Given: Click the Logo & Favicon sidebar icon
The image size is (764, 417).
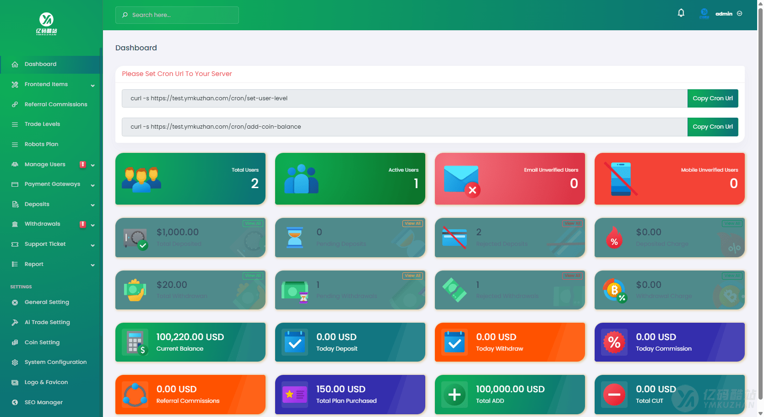Looking at the screenshot, I should 14,382.
